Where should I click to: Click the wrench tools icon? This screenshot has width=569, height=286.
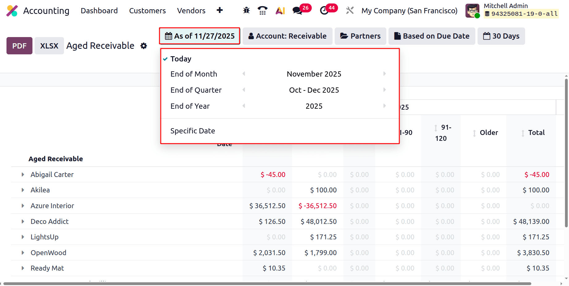[350, 11]
